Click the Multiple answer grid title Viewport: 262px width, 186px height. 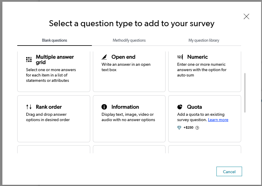[x=55, y=60]
